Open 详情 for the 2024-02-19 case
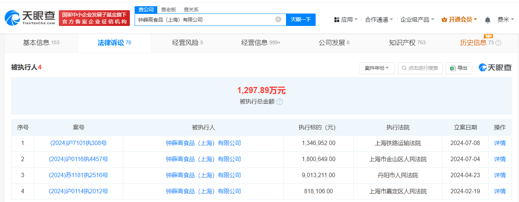 point(500,191)
